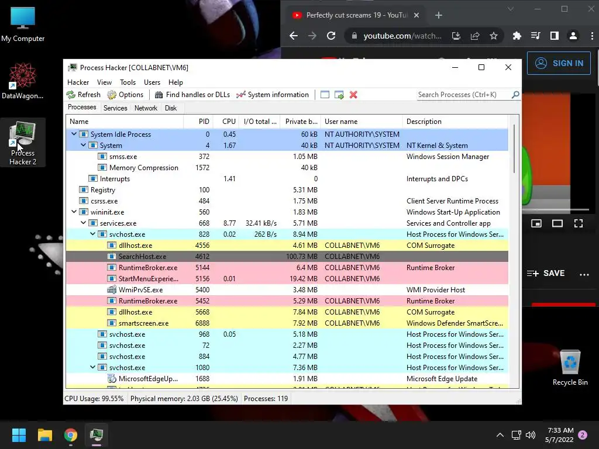Select RuntimeBroker.exe with PID 5452
The height and width of the screenshot is (449, 599).
coord(287,301)
